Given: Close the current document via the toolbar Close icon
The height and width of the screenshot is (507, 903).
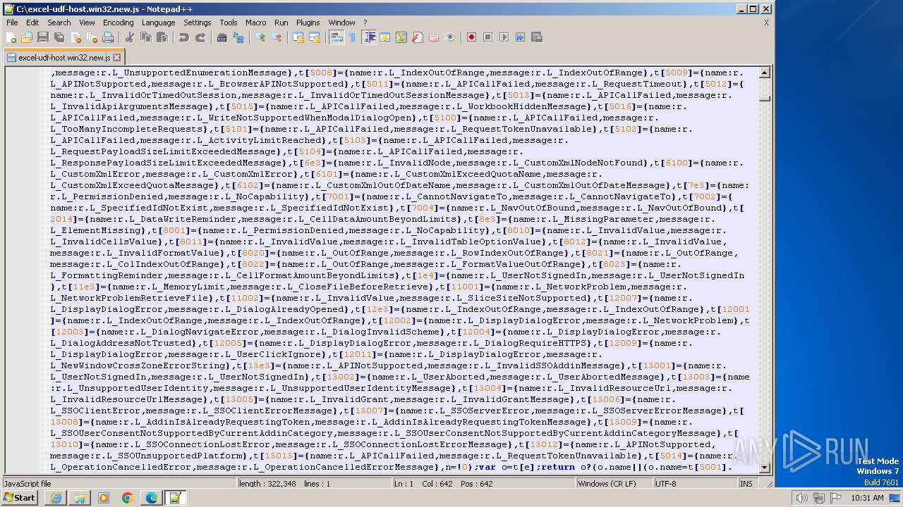Looking at the screenshot, I should coord(75,37).
